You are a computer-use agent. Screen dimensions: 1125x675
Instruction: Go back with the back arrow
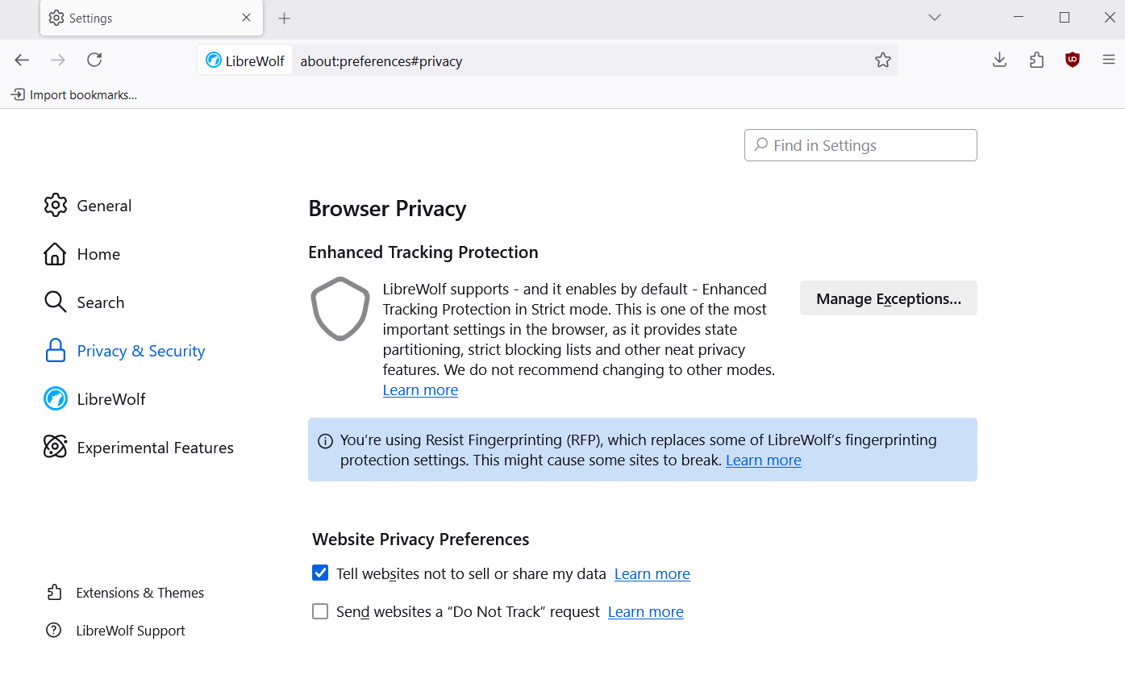click(x=22, y=60)
